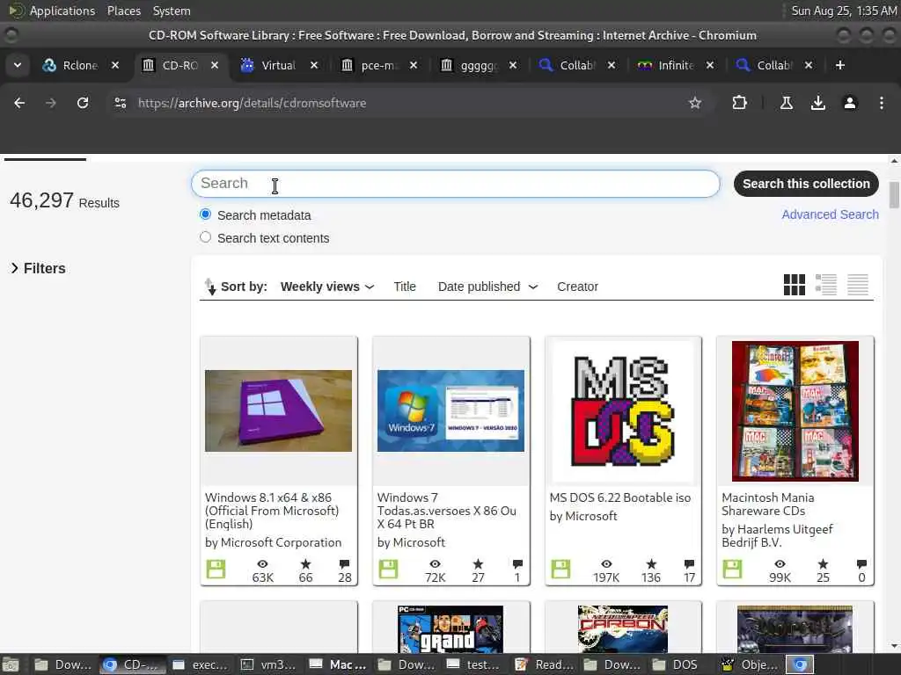
Task: Click favorites star on MS DOS 6.22 card
Action: (x=651, y=564)
